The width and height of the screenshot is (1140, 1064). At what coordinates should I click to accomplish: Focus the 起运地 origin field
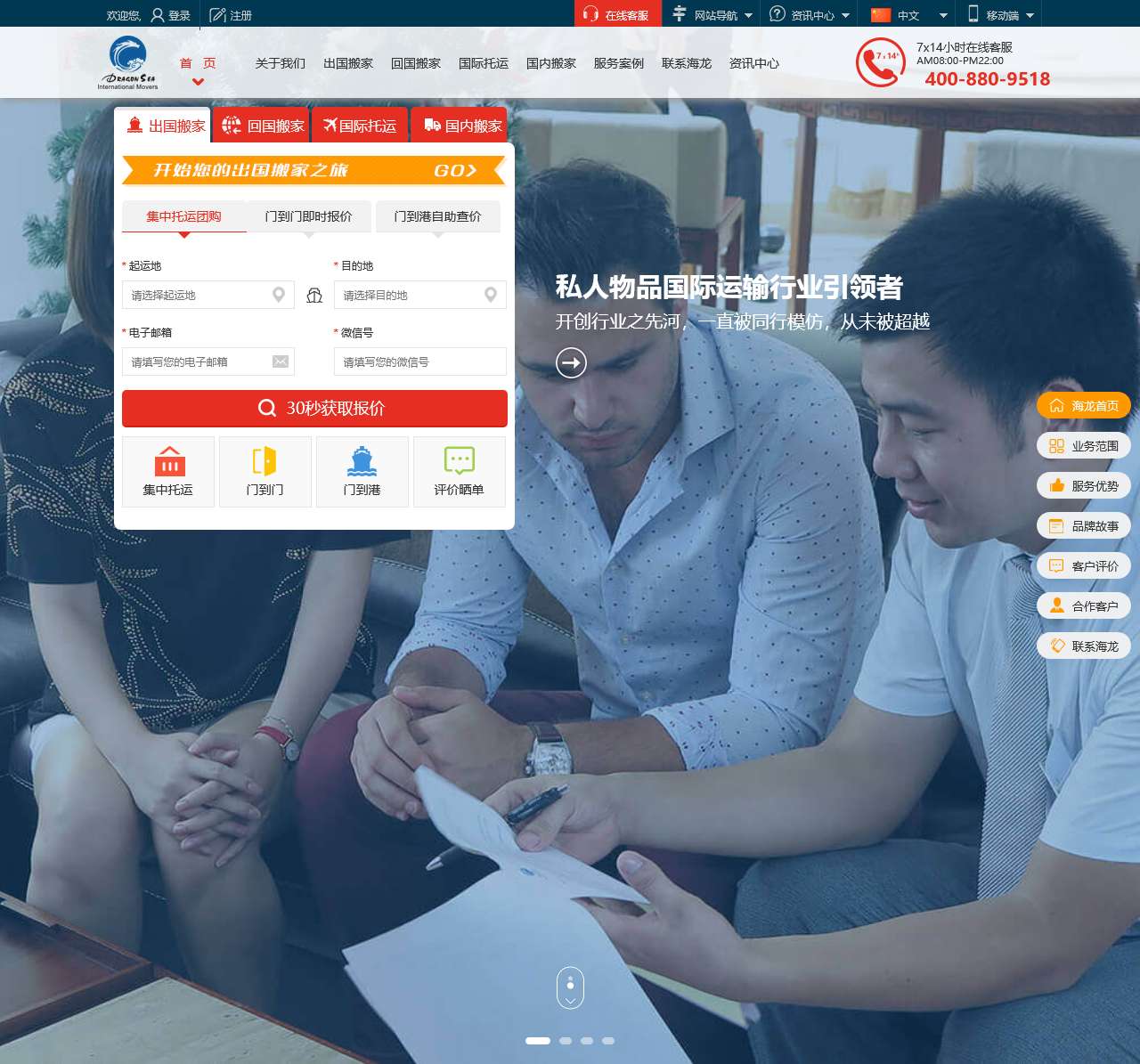[x=208, y=295]
